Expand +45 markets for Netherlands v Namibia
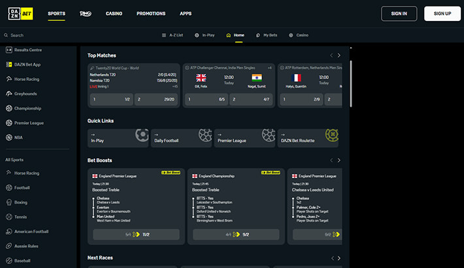Viewport: 464px width, 268px height. pos(175,86)
